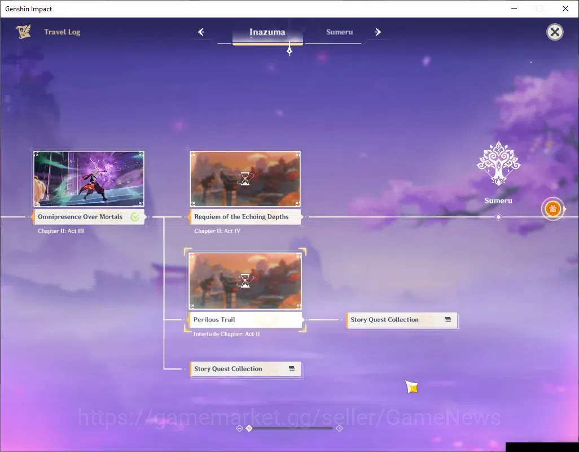Click the Sumeru label under the emblem

(498, 201)
